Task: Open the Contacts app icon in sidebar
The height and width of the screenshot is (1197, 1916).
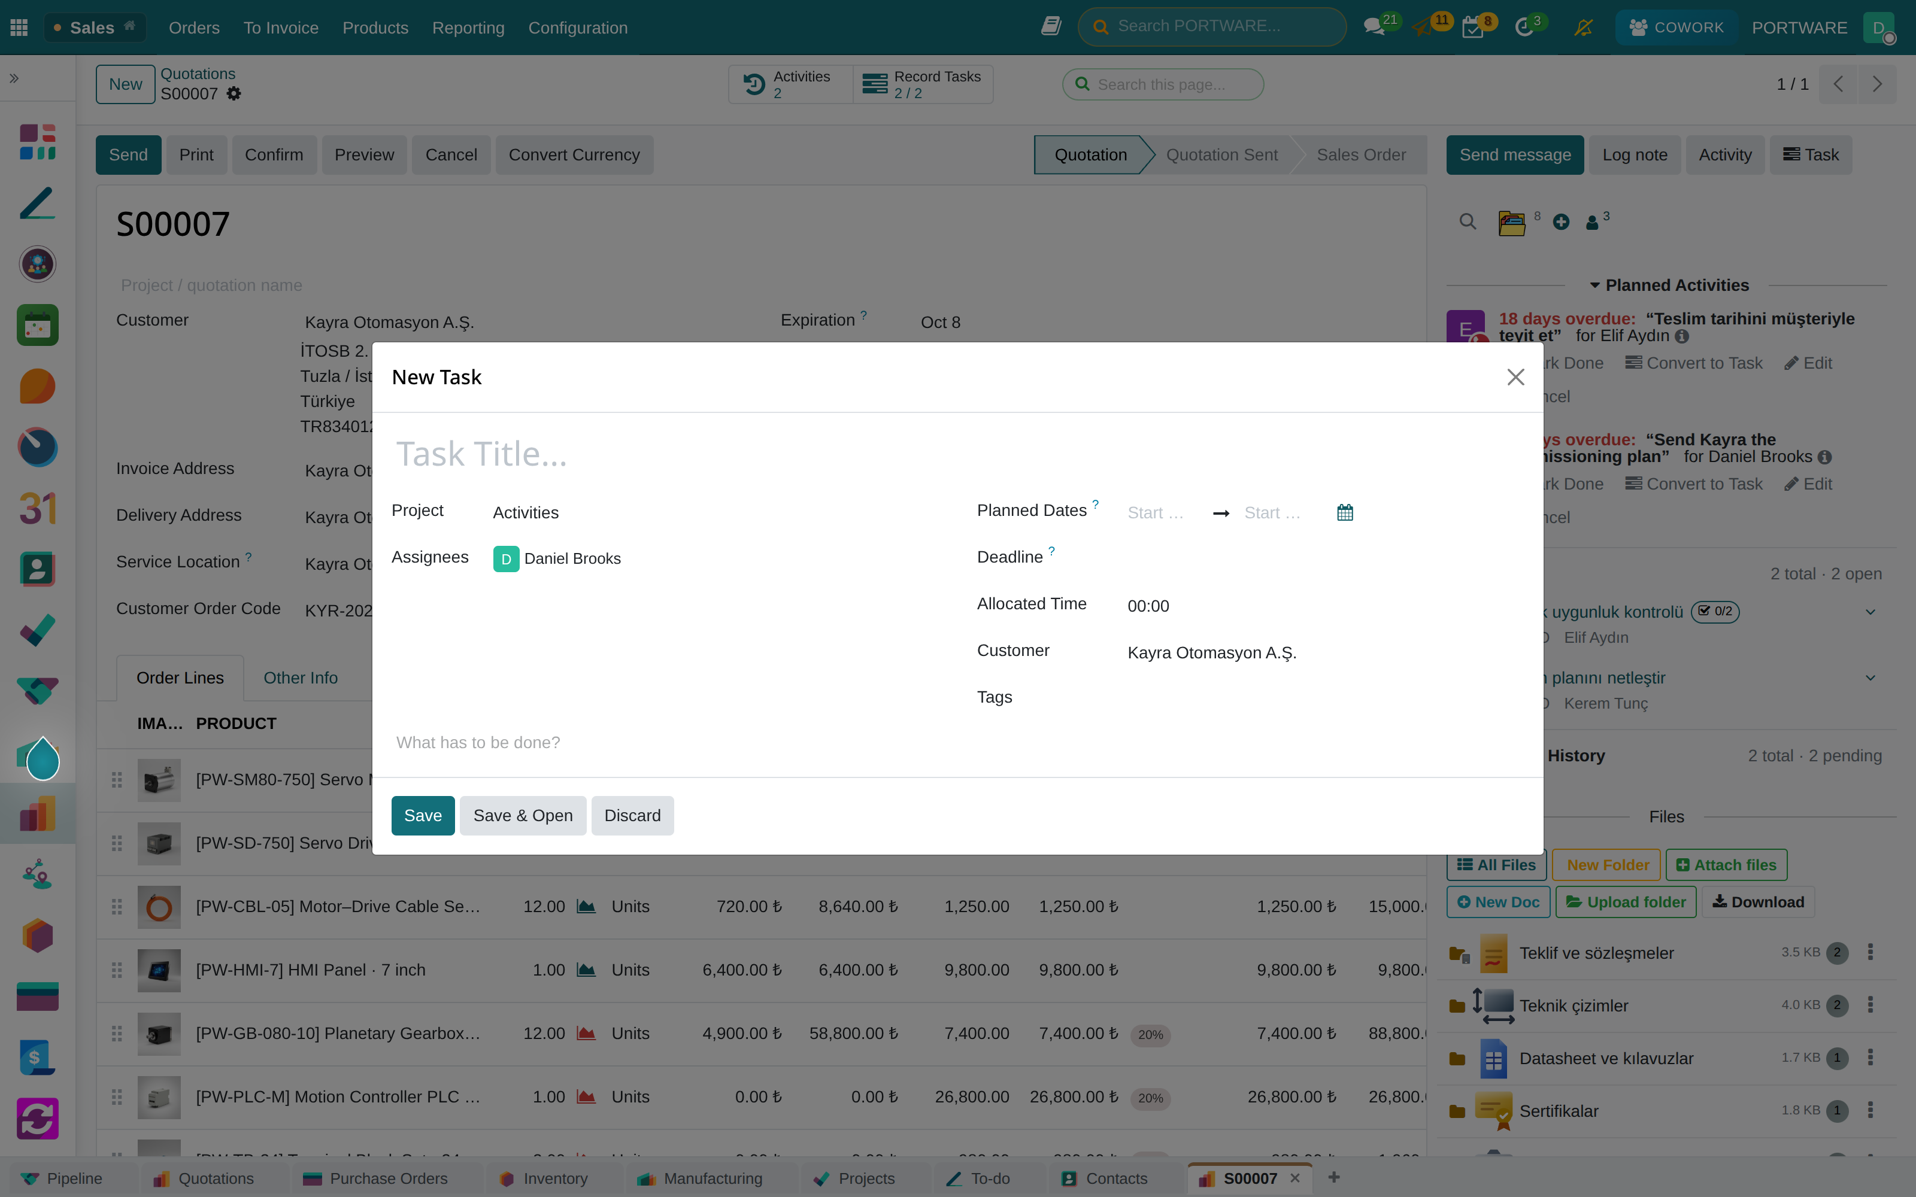Action: 37,569
